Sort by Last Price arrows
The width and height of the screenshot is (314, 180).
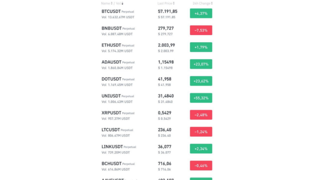[x=174, y=3]
